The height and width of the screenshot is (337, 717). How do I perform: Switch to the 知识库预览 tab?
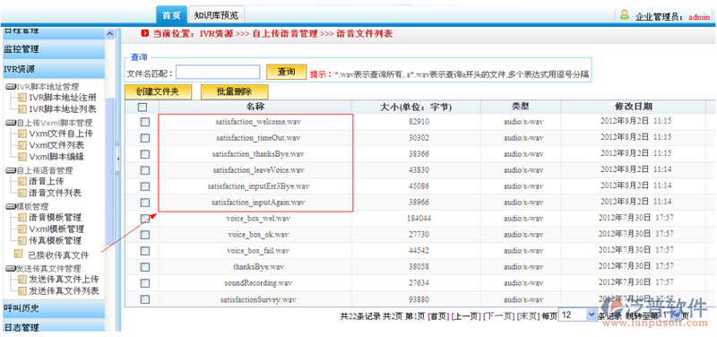click(x=216, y=15)
